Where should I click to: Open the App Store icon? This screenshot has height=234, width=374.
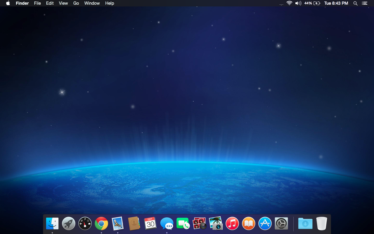(265, 224)
